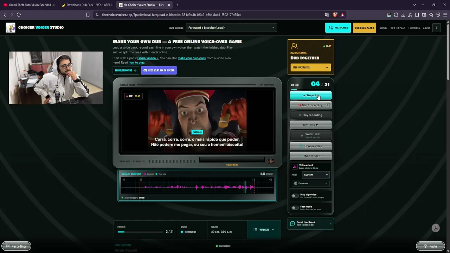Image resolution: width=450 pixels, height=253 pixels.
Task: Toggle the browser sidebar panel icon
Action: (417, 15)
